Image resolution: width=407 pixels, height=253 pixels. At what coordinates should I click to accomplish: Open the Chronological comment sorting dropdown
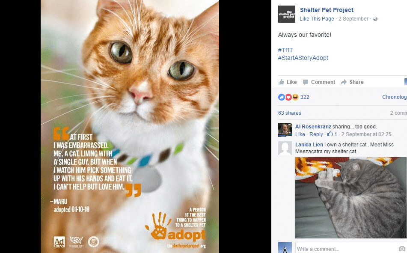[x=394, y=97]
